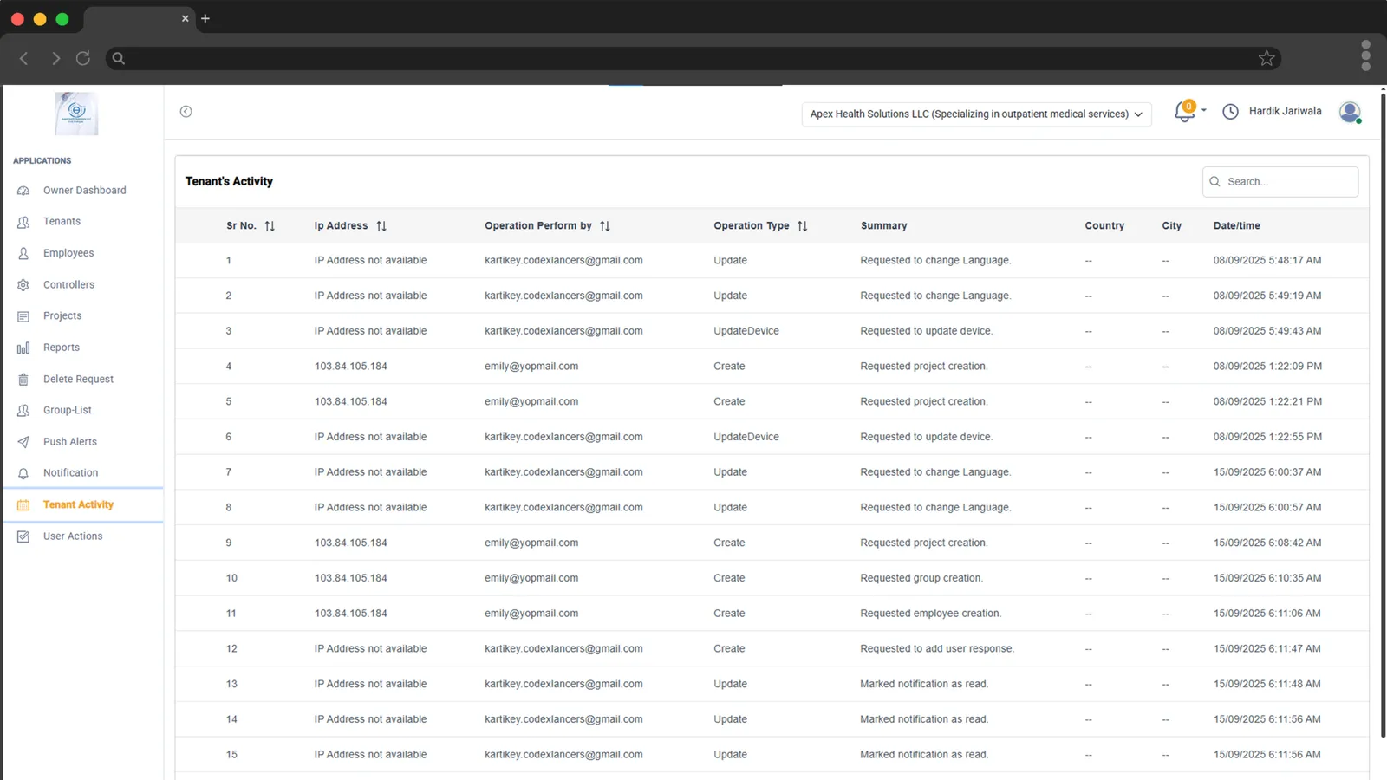This screenshot has height=780, width=1387.
Task: Expand the arrow next to header bell
Action: click(x=1204, y=110)
